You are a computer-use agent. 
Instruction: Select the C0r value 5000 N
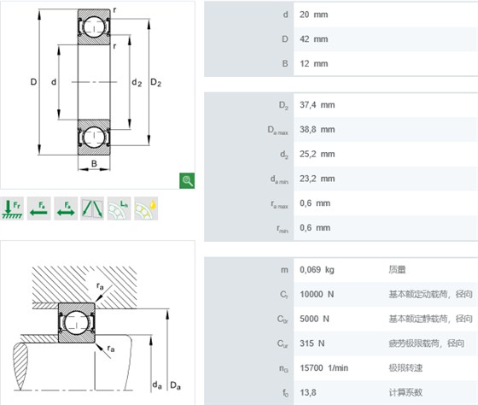(314, 319)
